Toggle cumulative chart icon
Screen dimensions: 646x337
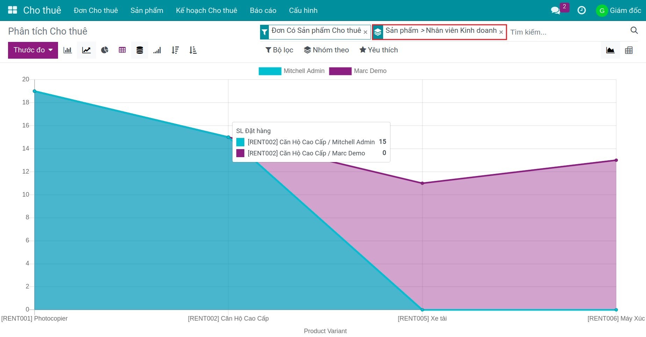coord(157,50)
